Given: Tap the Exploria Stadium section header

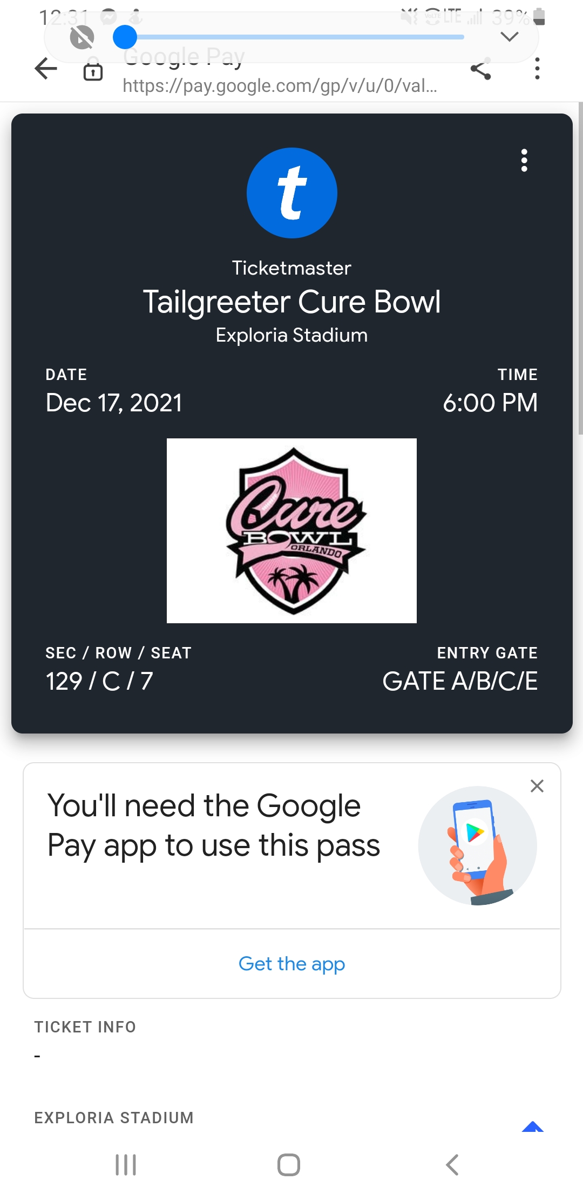Looking at the screenshot, I should 114,1118.
